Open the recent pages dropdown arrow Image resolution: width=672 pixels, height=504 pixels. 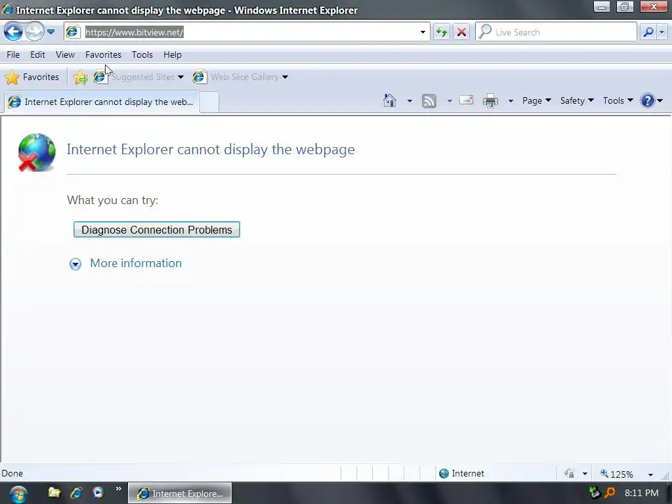(x=51, y=31)
